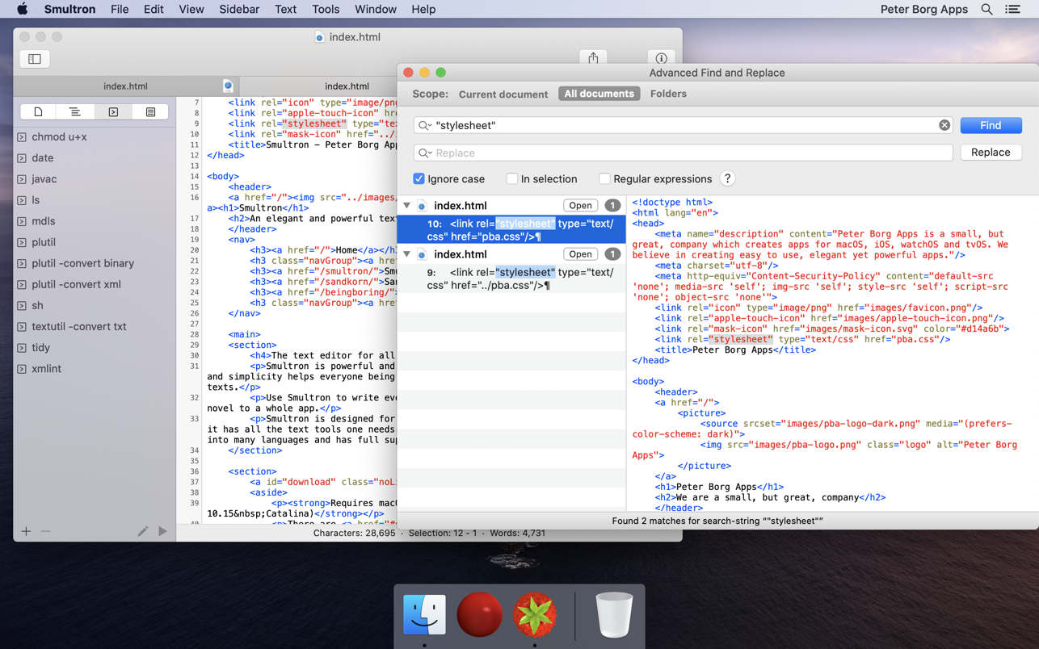1039x649 pixels.
Task: Open the Tools menu
Action: [x=326, y=10]
